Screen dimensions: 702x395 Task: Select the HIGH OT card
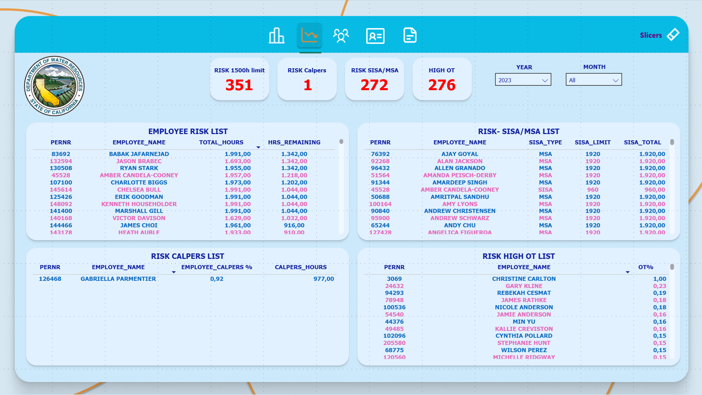[x=442, y=79]
